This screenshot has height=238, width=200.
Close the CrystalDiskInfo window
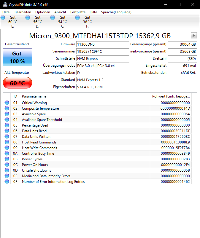click(193, 4)
